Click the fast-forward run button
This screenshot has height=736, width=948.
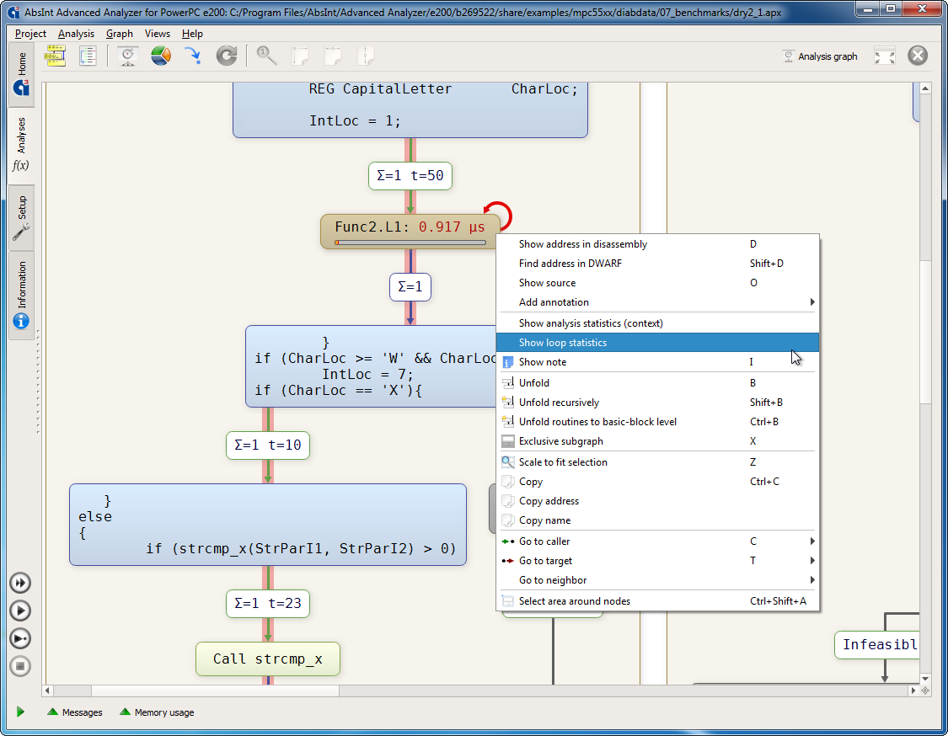pyautogui.click(x=20, y=583)
